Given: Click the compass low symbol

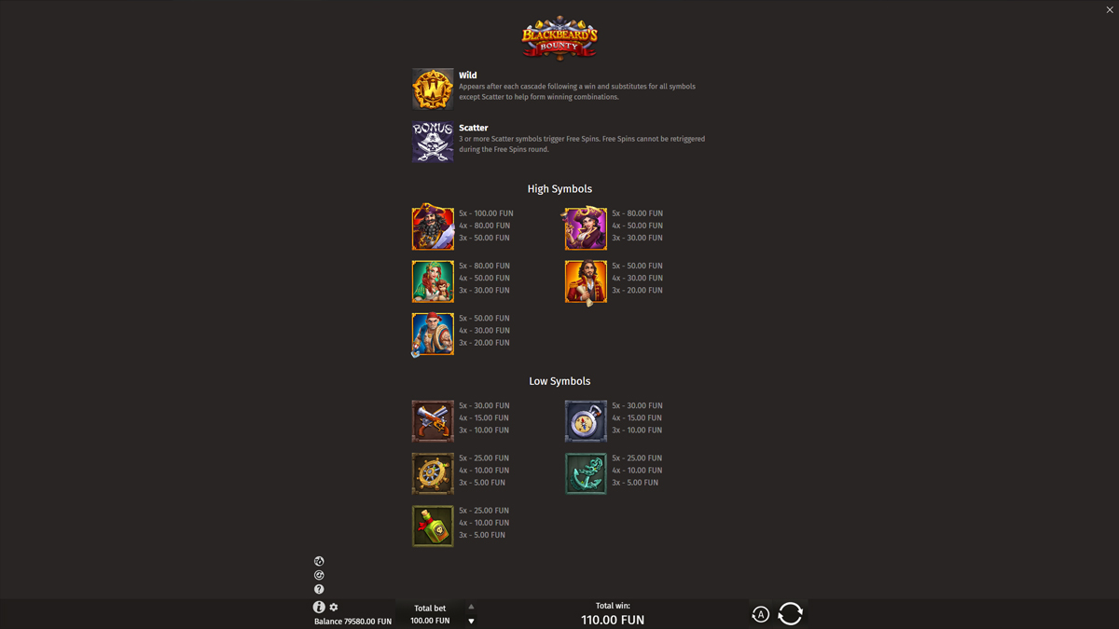Looking at the screenshot, I should tap(586, 421).
